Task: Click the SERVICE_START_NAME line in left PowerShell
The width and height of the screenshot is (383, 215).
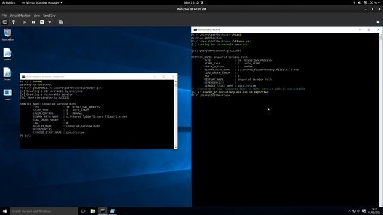Action: [59, 133]
